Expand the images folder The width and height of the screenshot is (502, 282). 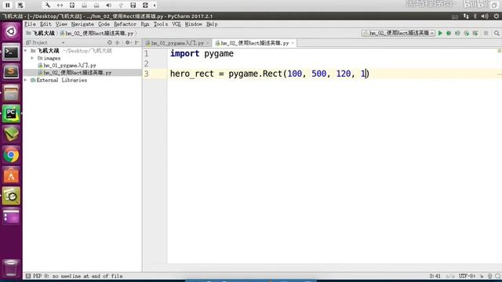click(x=33, y=58)
